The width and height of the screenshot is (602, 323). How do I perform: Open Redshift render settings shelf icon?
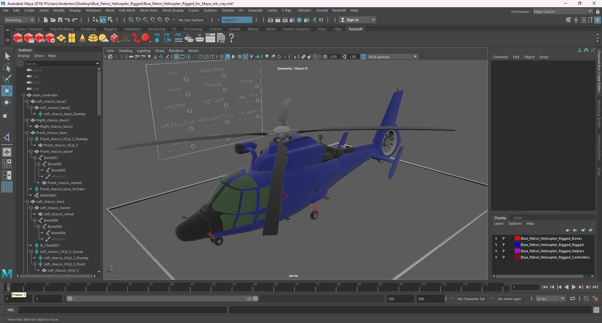pyautogui.click(x=50, y=38)
